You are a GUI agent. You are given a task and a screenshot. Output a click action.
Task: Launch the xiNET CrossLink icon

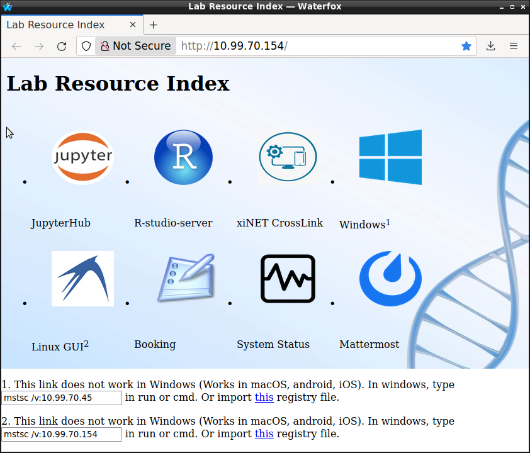tap(288, 157)
